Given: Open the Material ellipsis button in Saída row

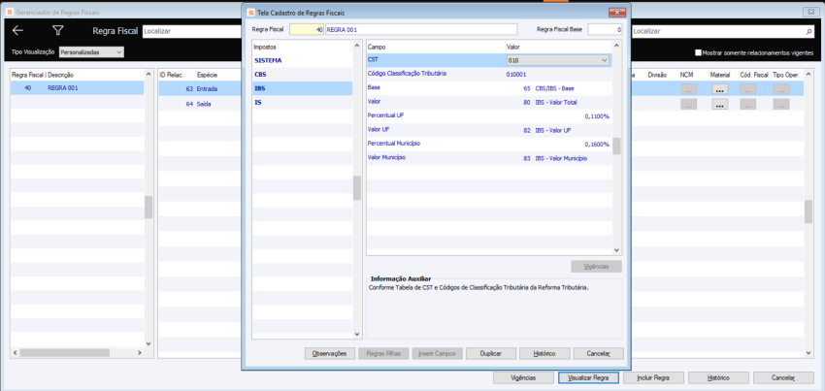Looking at the screenshot, I should (x=720, y=104).
